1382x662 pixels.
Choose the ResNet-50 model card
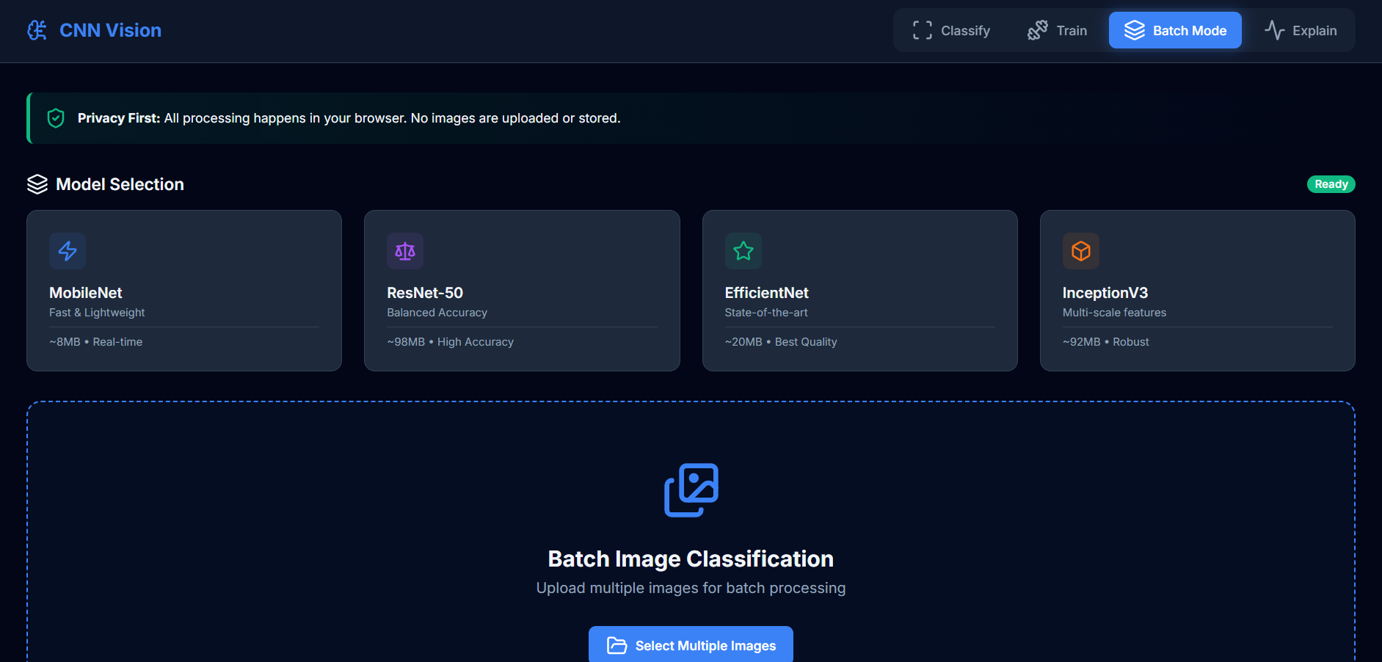522,291
